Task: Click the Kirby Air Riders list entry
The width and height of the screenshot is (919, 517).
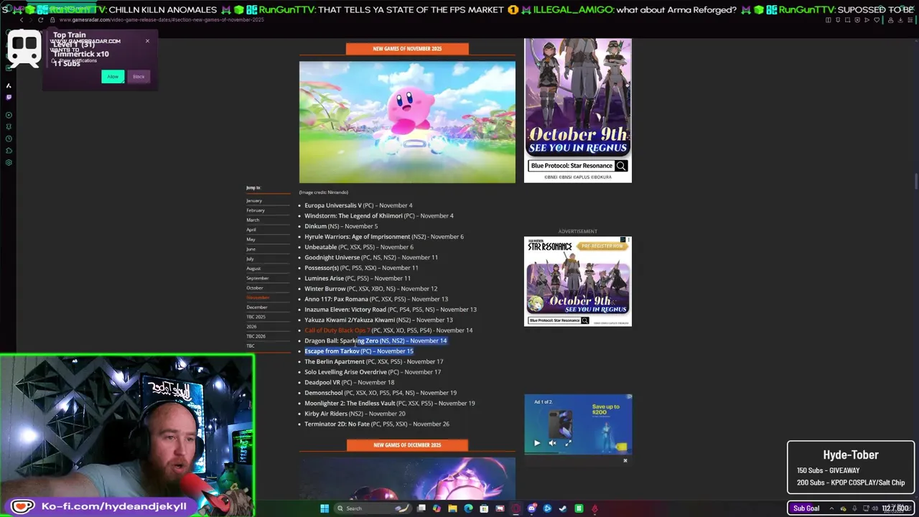Action: pyautogui.click(x=355, y=414)
